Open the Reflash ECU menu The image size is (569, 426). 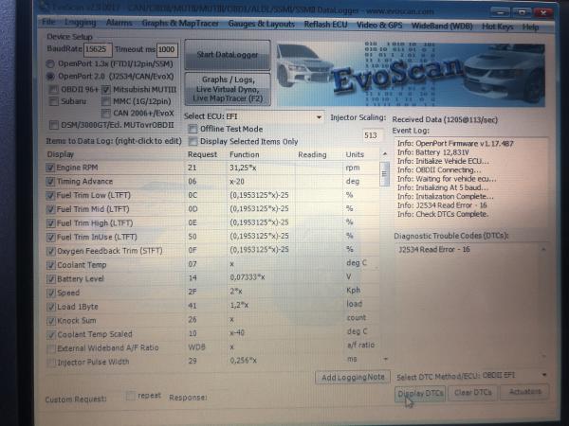tap(325, 25)
